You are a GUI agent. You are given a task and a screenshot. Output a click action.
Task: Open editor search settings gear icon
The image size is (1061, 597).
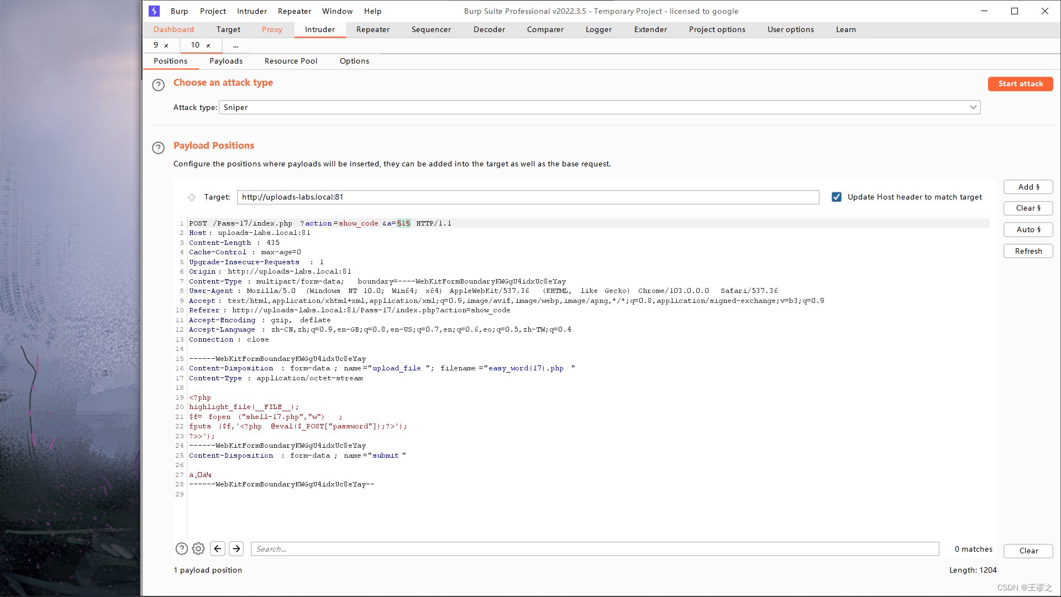pos(198,548)
